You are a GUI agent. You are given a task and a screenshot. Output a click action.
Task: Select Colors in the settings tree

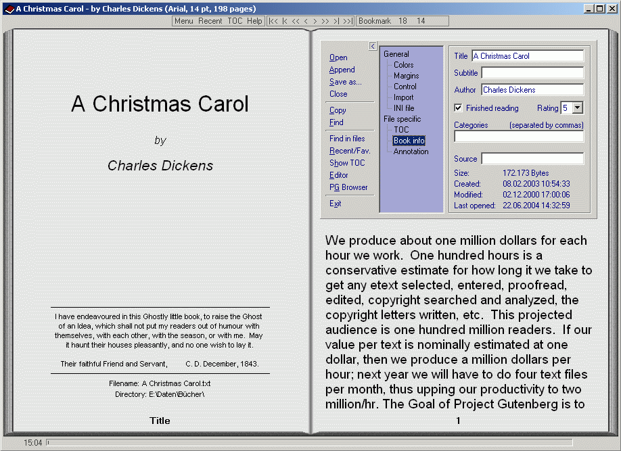coord(404,65)
